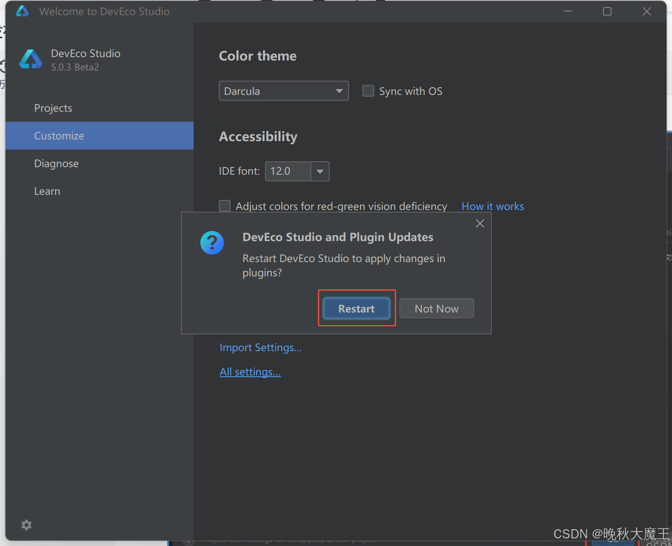
Task: Open the Learn section
Action: 47,191
